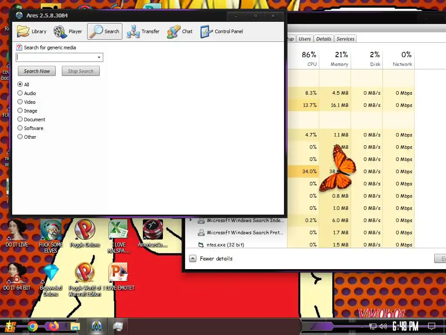
Task: Switch to Task Manager from the taskbar button
Action: point(118,326)
